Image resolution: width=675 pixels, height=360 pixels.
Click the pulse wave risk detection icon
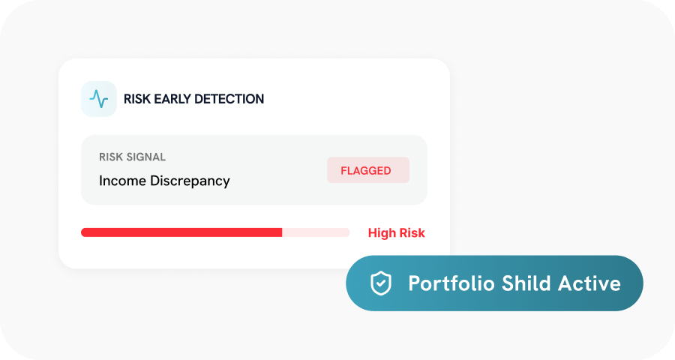(99, 99)
